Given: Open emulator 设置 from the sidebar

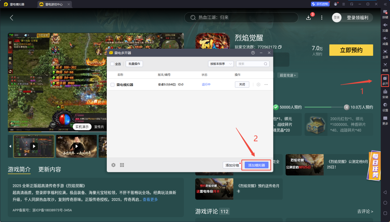Looking at the screenshot, I should [x=385, y=107].
